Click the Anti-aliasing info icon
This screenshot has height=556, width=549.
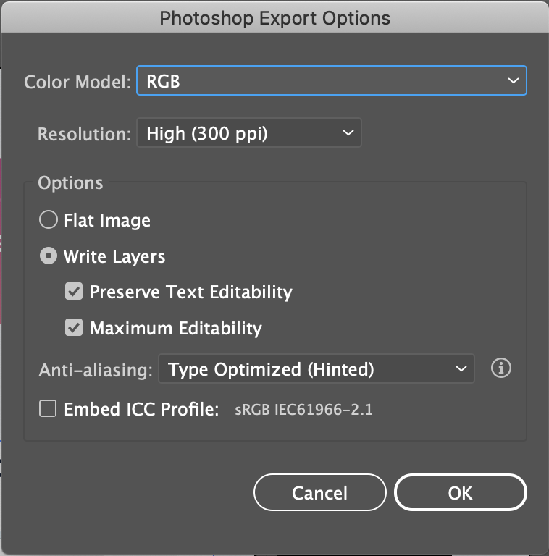tap(500, 368)
